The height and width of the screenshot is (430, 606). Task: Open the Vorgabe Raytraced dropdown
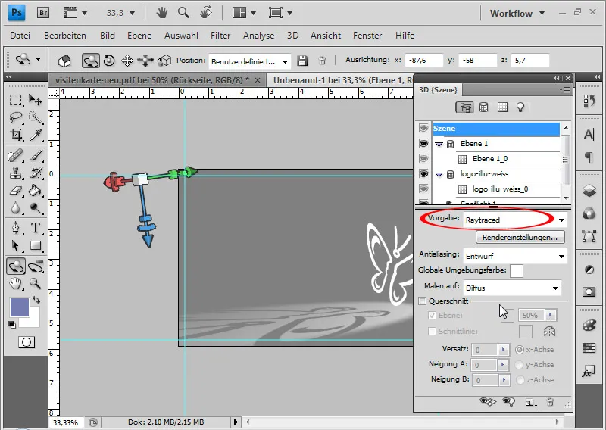[x=515, y=220]
